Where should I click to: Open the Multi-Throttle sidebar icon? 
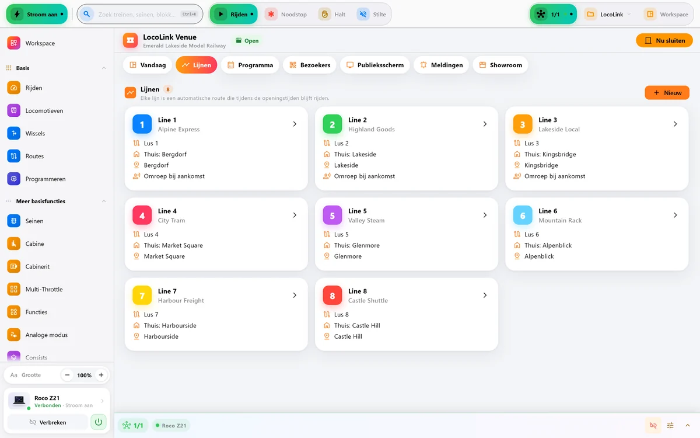click(x=13, y=289)
